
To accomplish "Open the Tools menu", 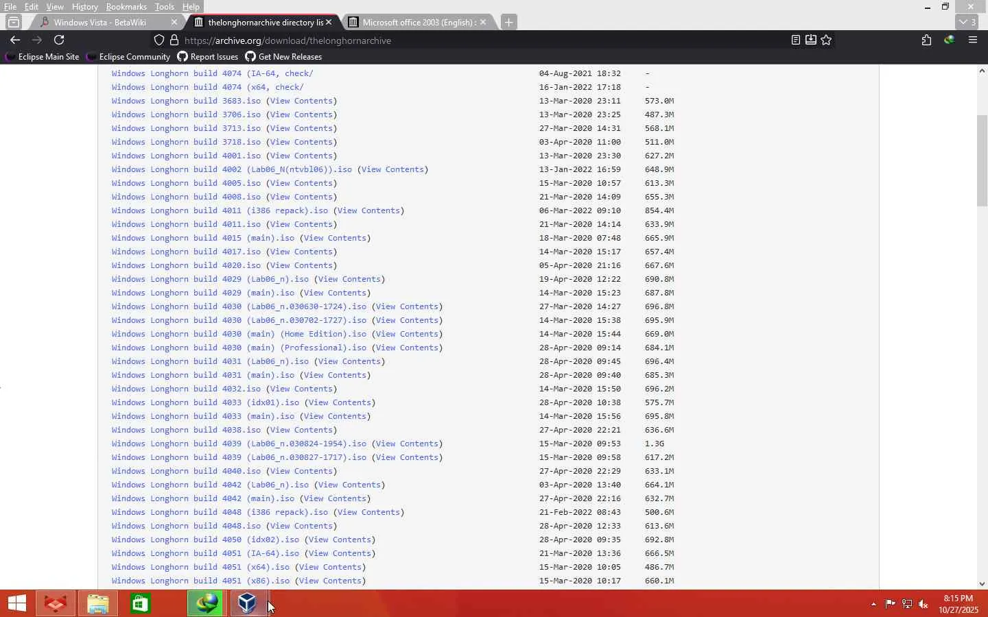I will pyautogui.click(x=165, y=7).
